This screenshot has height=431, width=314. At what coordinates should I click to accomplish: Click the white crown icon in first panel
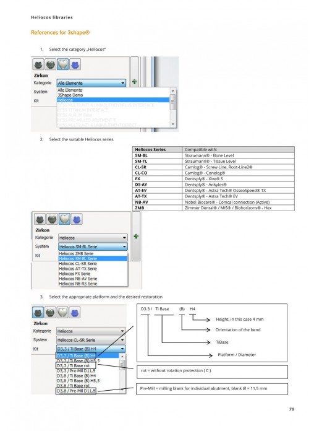pos(63,64)
